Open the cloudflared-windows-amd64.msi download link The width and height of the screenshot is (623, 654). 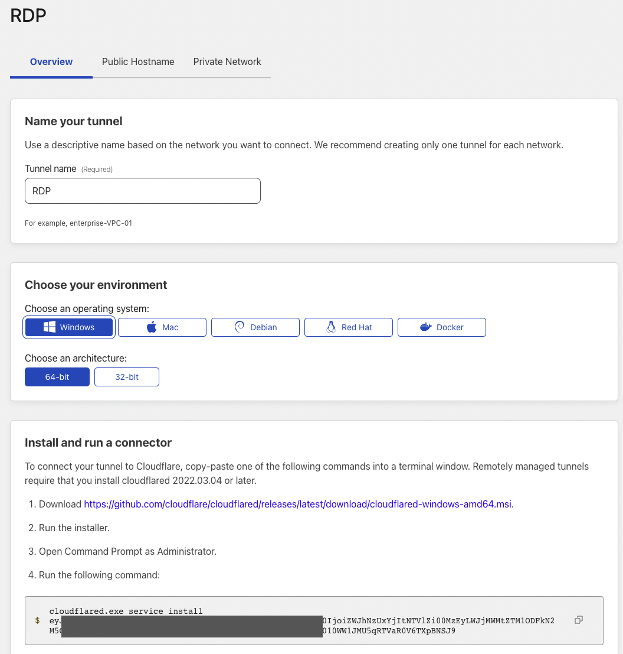click(298, 505)
